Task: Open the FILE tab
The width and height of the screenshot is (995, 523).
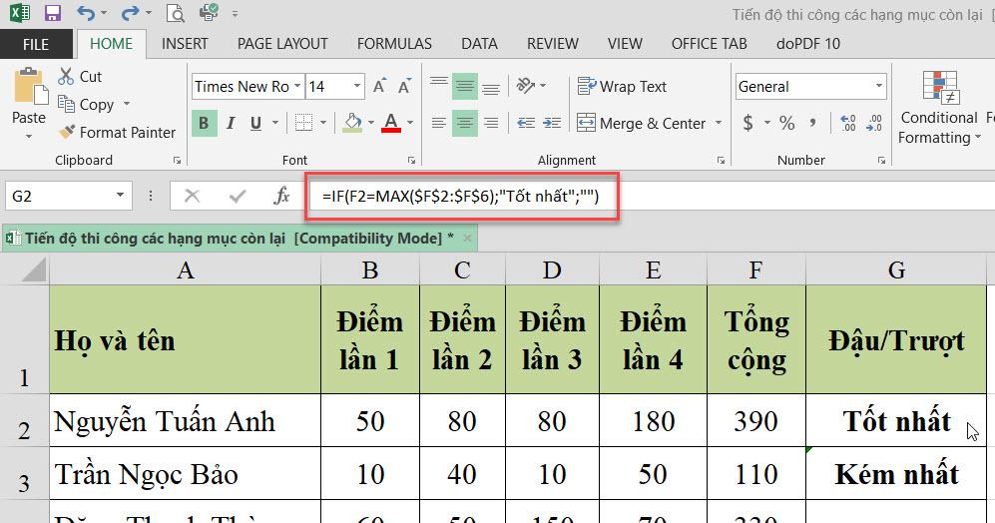Action: pos(36,44)
